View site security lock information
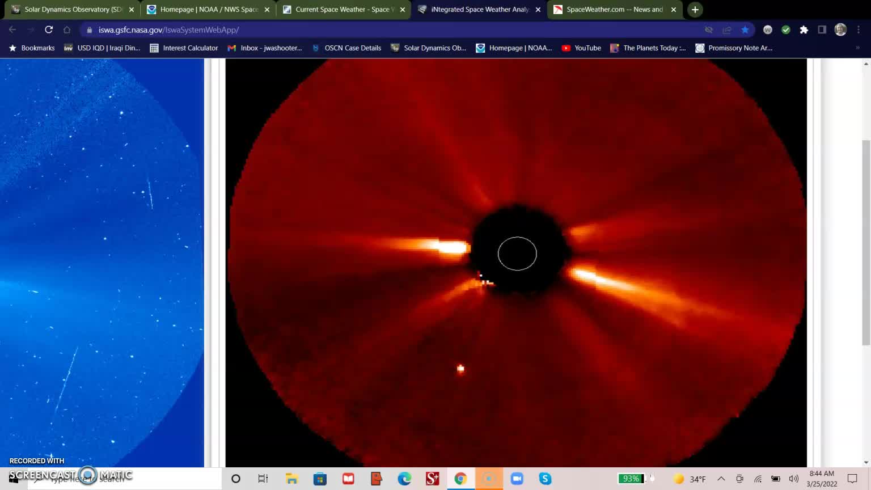Screen dimensions: 871x490 [x=89, y=30]
